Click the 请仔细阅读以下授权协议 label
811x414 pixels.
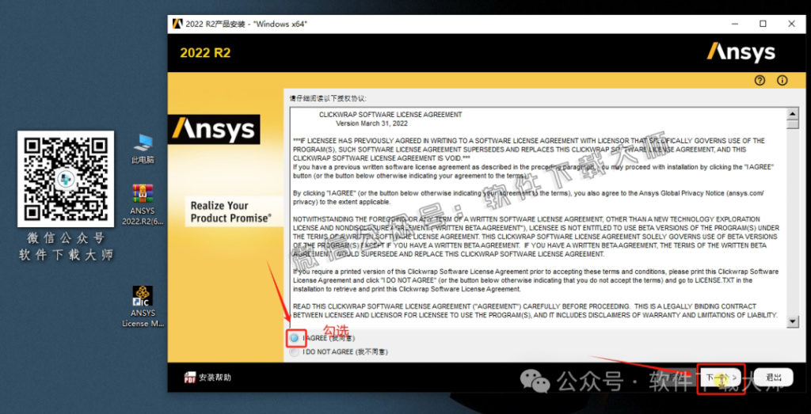pyautogui.click(x=328, y=98)
